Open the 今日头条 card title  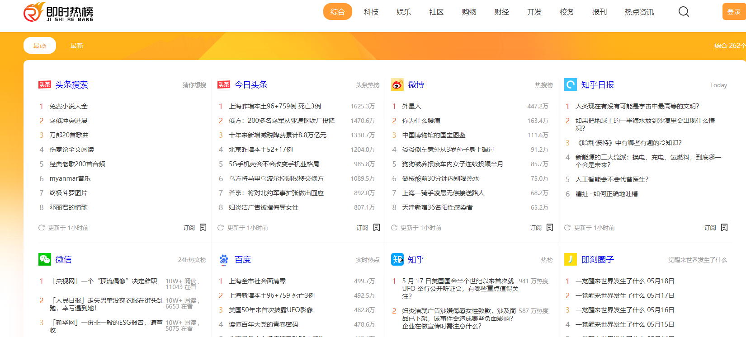pos(251,84)
